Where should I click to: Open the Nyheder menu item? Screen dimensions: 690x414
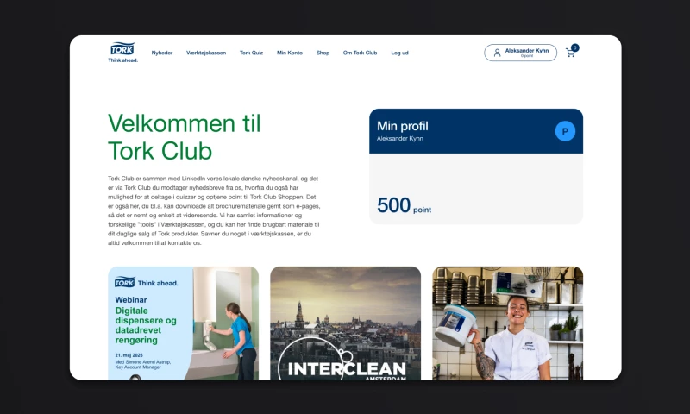pos(162,53)
